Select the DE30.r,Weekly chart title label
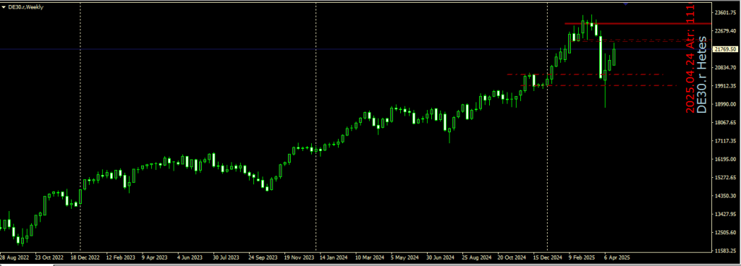The height and width of the screenshot is (266, 741). click(x=25, y=7)
